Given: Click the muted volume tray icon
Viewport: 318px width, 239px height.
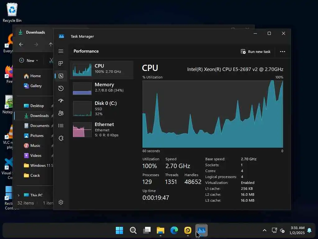Looking at the screenshot, I should (282, 231).
